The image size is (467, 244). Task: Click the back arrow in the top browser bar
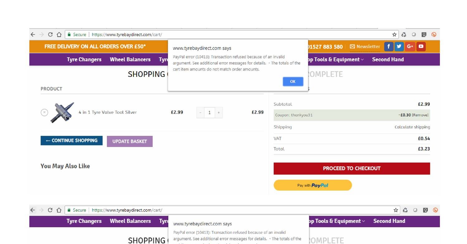(33, 35)
